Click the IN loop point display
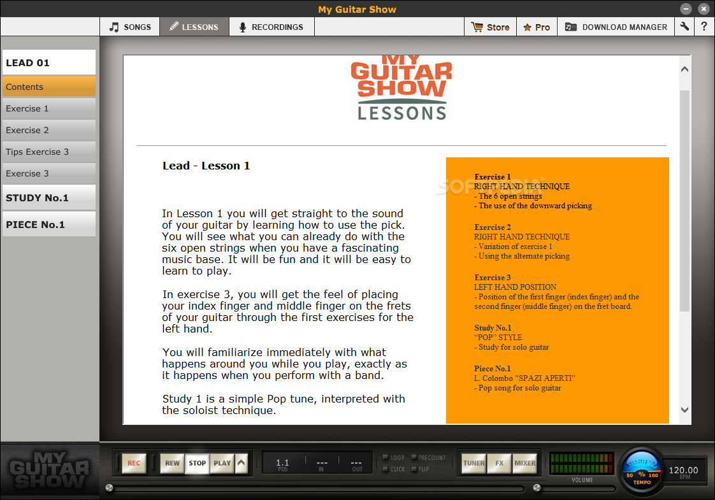Viewport: 715px width, 500px height. (x=321, y=465)
